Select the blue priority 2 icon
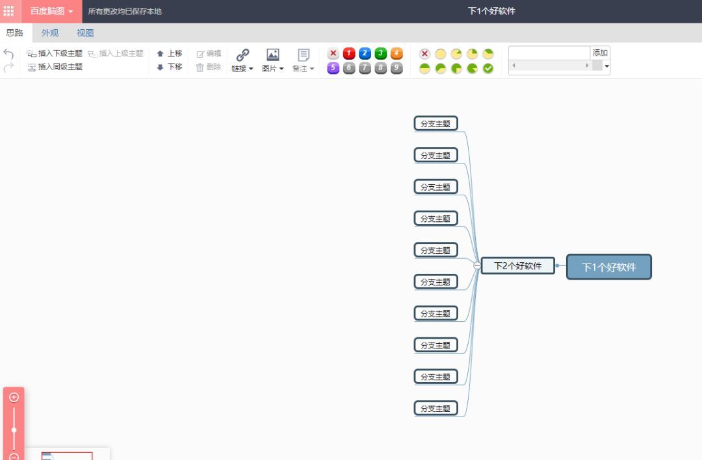The width and height of the screenshot is (702, 460). (365, 54)
